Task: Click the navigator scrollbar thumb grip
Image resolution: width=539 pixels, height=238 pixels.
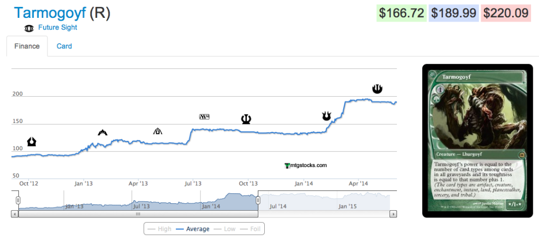Action: pos(138,214)
